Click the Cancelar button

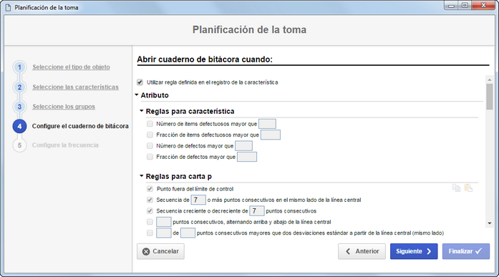click(x=160, y=251)
